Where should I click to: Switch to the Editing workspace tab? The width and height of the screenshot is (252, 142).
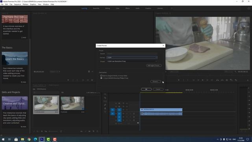[107, 8]
